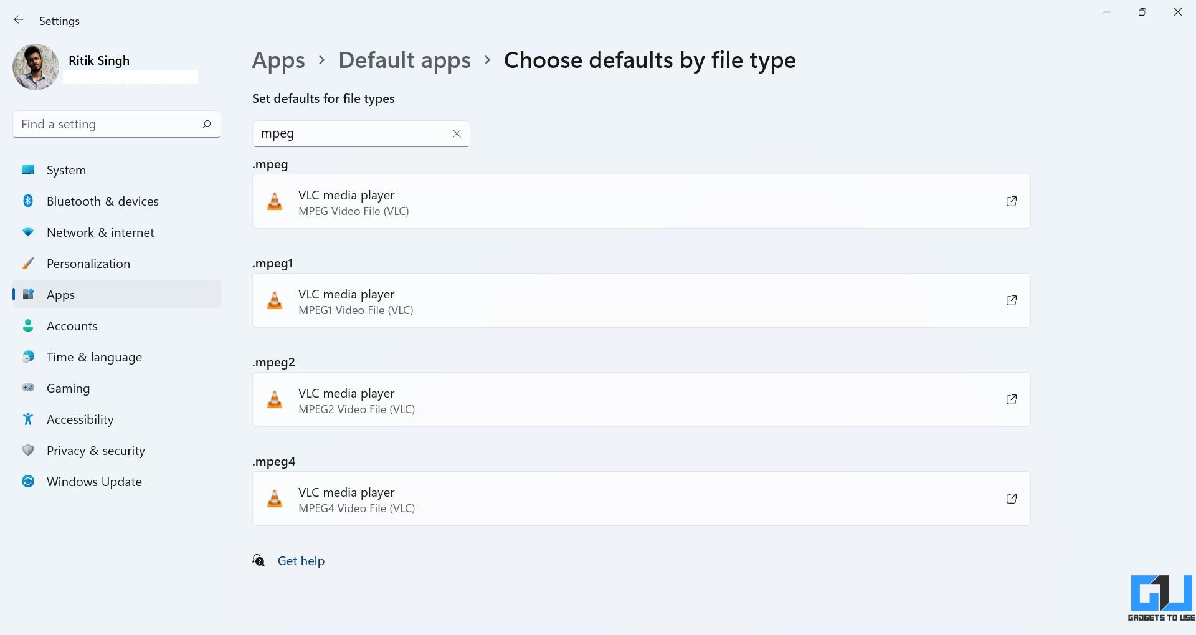The width and height of the screenshot is (1196, 635).
Task: Change default app for .mpeg1 file type
Action: coord(641,300)
